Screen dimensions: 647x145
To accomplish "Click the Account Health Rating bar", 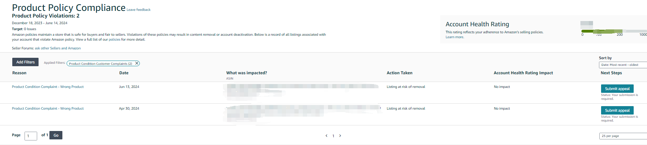I will 614,31.
